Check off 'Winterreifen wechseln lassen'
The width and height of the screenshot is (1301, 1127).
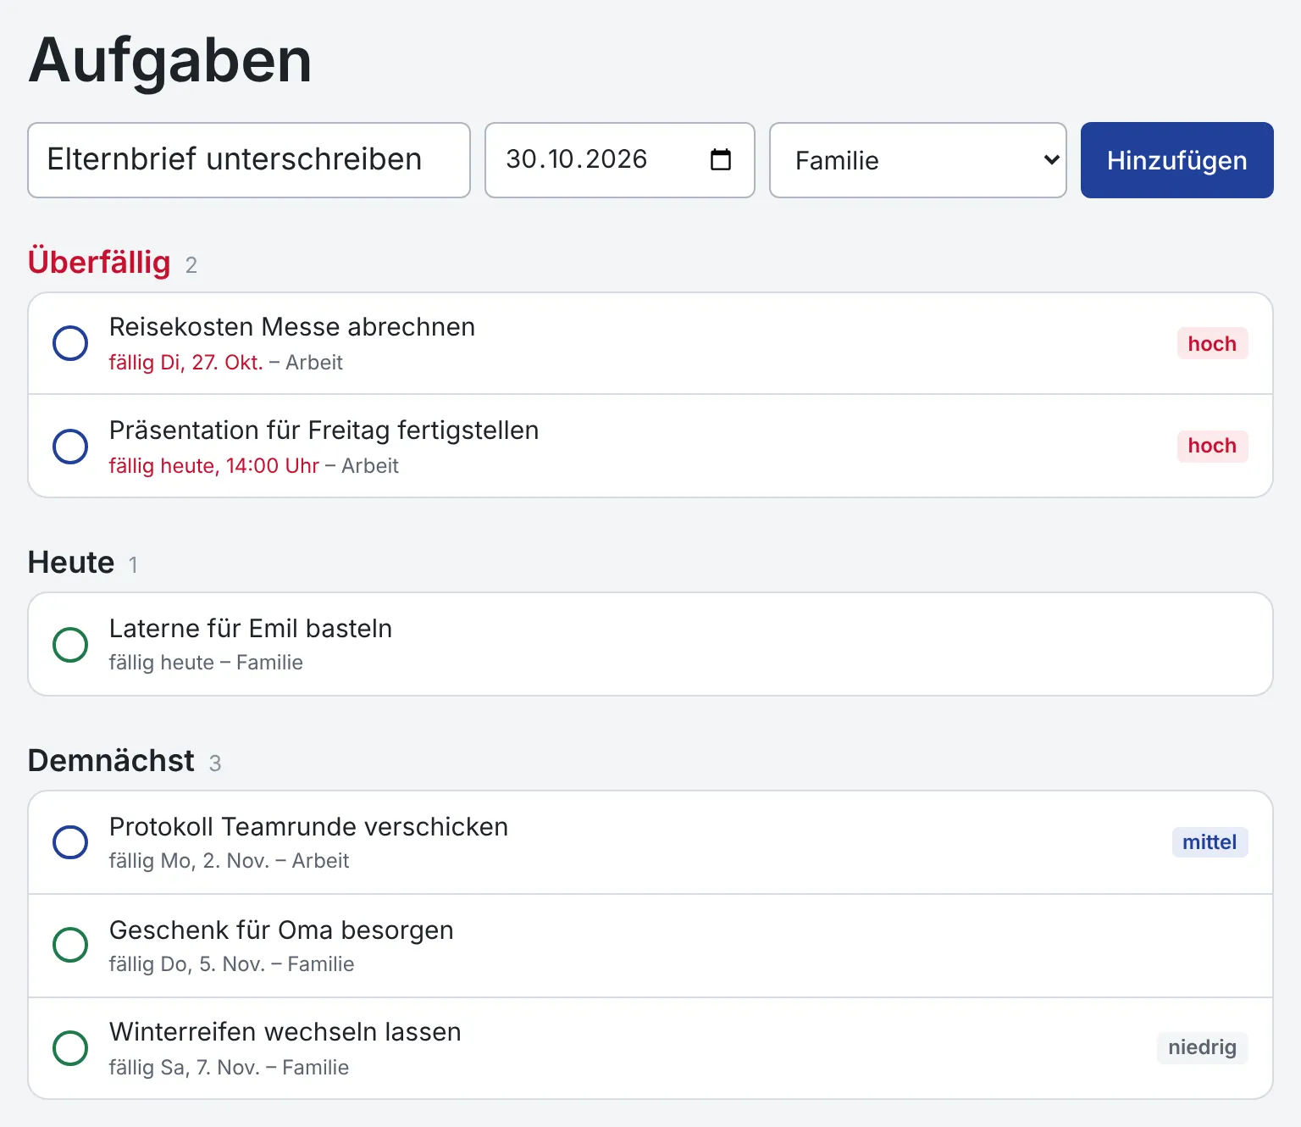point(70,1048)
